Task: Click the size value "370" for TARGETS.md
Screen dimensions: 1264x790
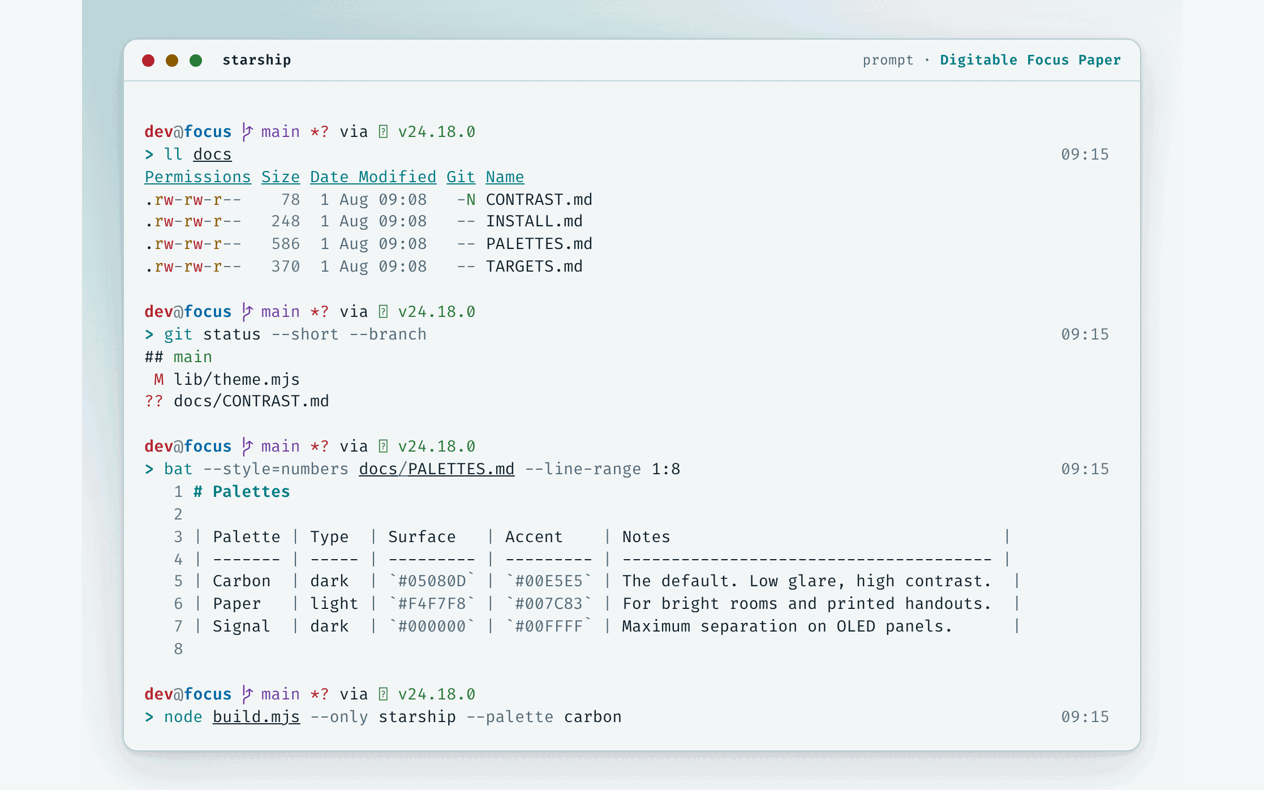Action: [286, 267]
